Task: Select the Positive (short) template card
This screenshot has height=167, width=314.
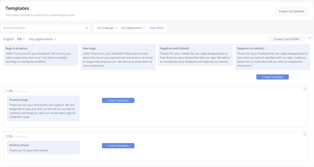Action: coord(43,147)
